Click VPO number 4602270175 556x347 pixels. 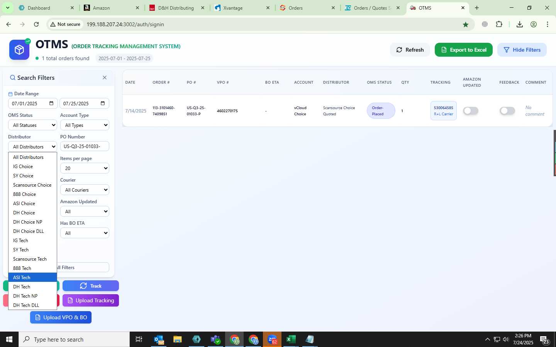(x=227, y=111)
